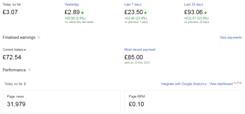Open the Last 7 days report link
Viewport: 245px width, 114px height.
tap(133, 4)
